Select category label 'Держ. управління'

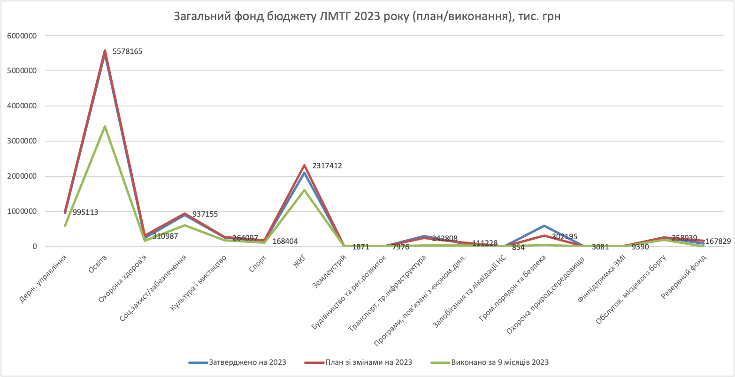coord(44,279)
